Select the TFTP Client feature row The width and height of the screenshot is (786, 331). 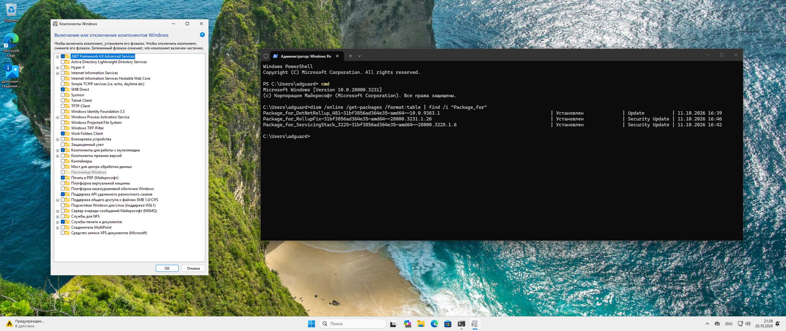[81, 106]
